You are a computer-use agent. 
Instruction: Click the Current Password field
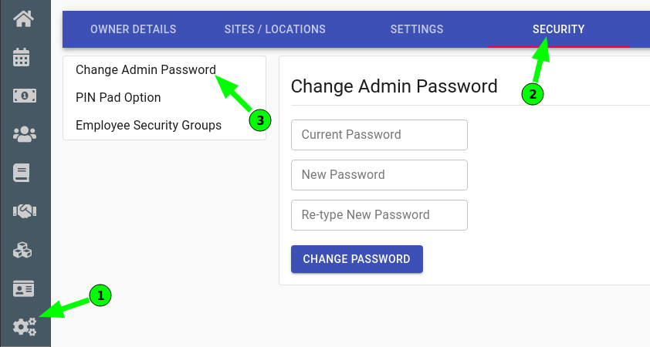(x=379, y=135)
